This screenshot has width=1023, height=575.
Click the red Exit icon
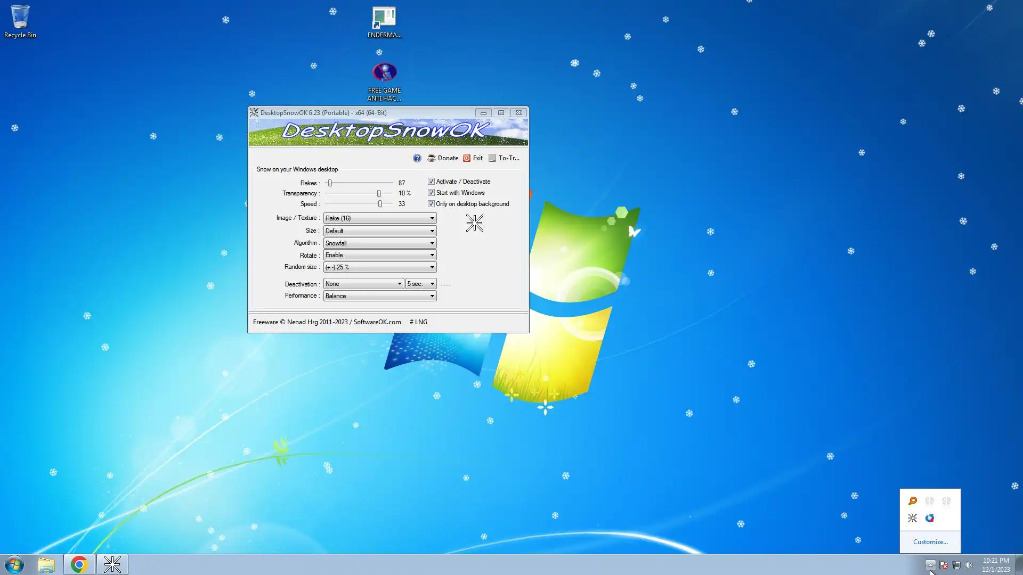tap(467, 158)
